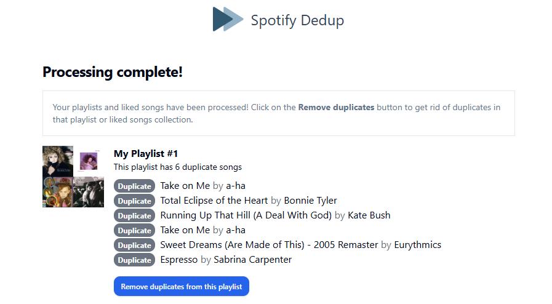Click the My Playlist #1 heading
This screenshot has width=552, height=304.
pyautogui.click(x=146, y=153)
